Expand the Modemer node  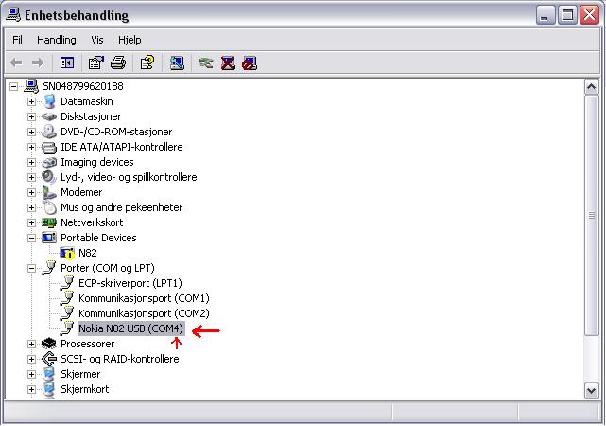pyautogui.click(x=31, y=192)
